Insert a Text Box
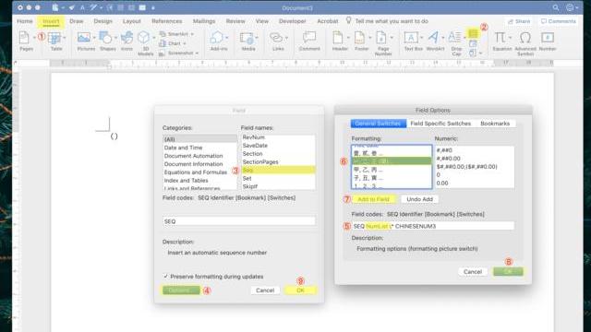 (x=413, y=41)
